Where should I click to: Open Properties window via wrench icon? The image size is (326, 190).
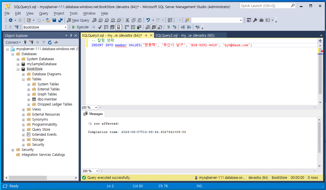(x=255, y=20)
